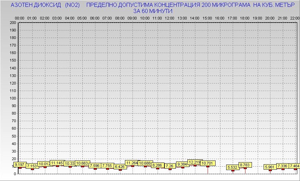Select the 19:00 time axis label
Image resolution: width=300 pixels, height=181 pixels.
[x=257, y=18]
